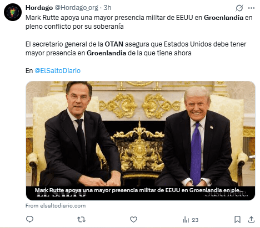Image resolution: width=260 pixels, height=228 pixels.
Task: Repost using the retweet arrows icon
Action: coord(81,219)
